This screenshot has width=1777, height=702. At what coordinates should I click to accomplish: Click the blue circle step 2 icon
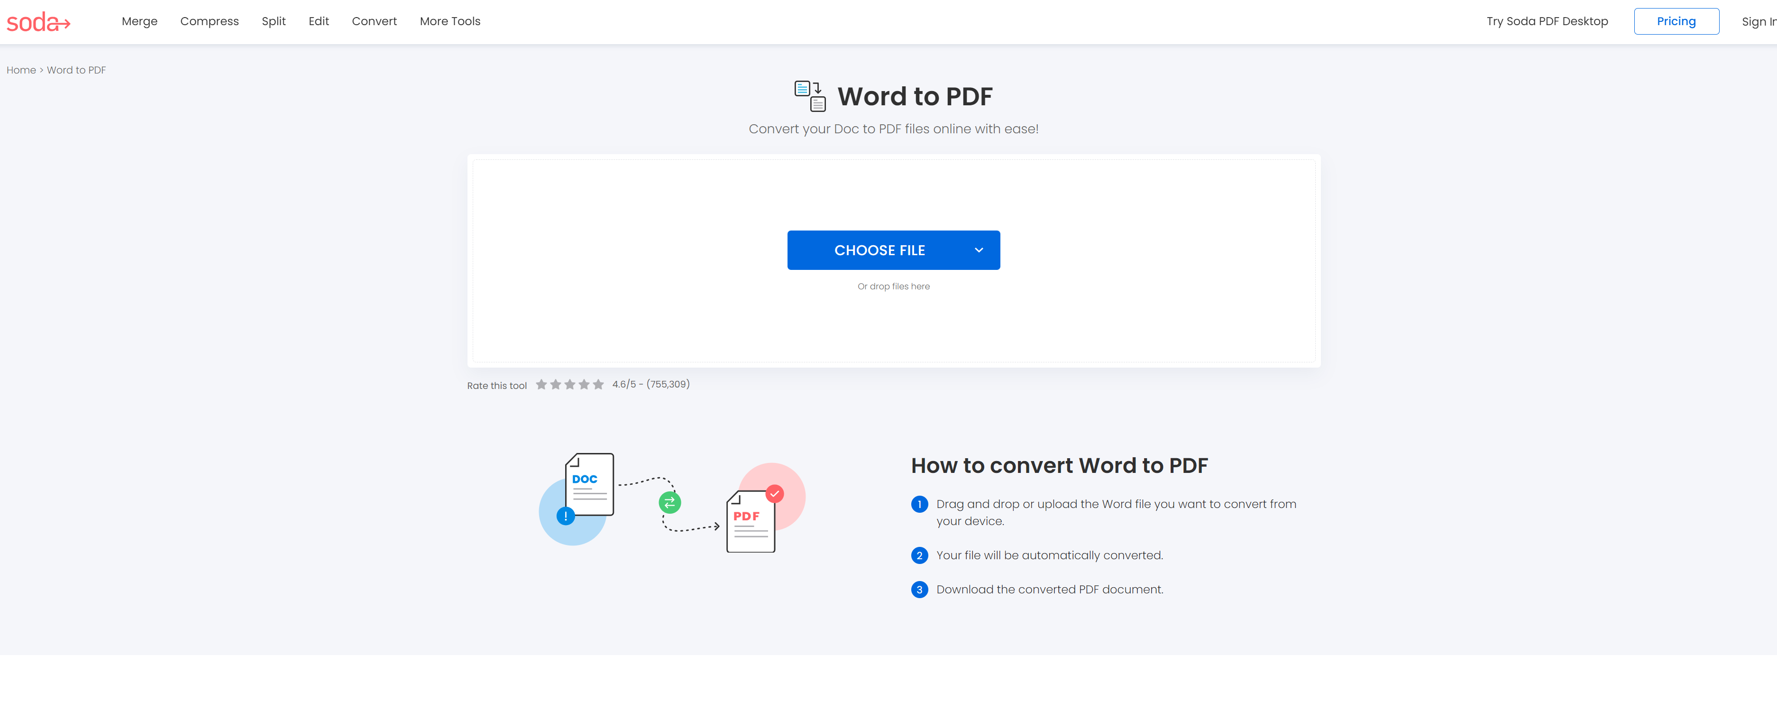click(919, 554)
